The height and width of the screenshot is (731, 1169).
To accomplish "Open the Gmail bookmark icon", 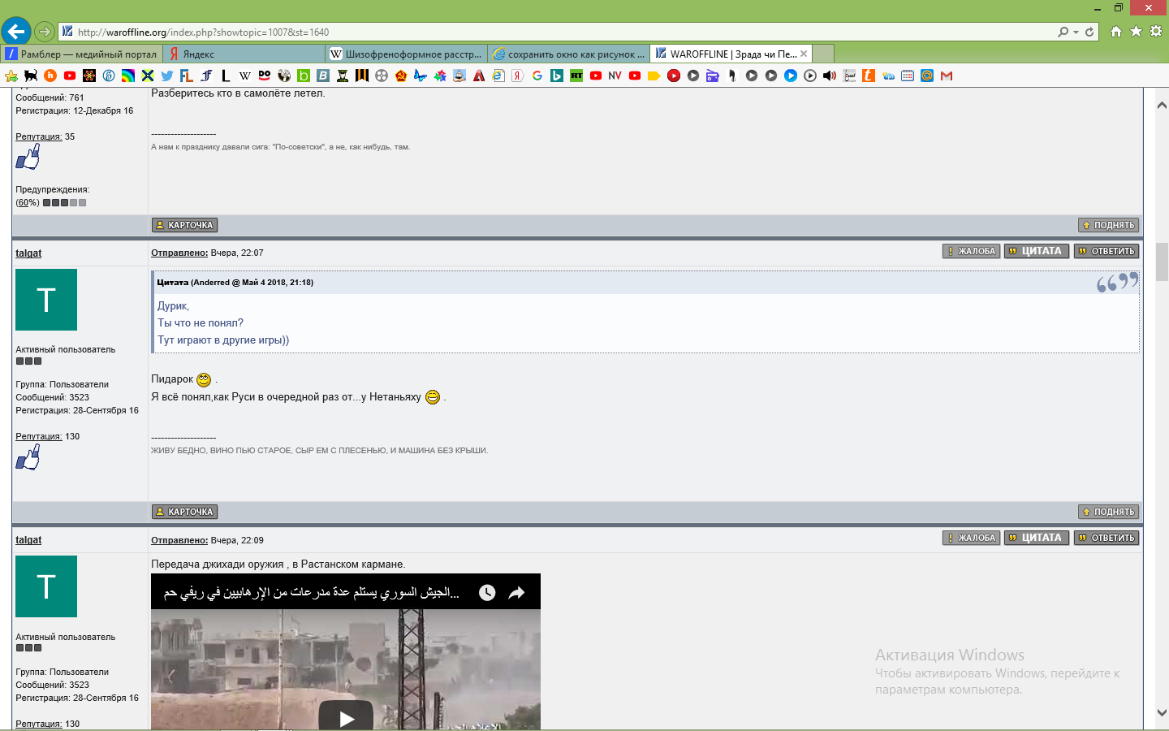I will point(947,76).
